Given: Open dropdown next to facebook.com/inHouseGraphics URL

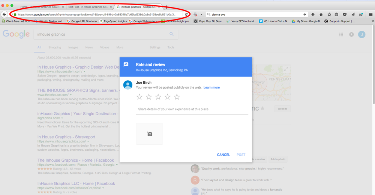Looking at the screenshot, I should 103,188.
